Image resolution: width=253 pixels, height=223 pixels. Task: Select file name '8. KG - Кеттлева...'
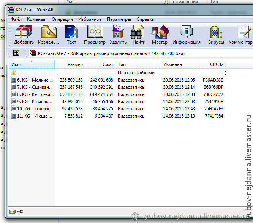point(35,94)
